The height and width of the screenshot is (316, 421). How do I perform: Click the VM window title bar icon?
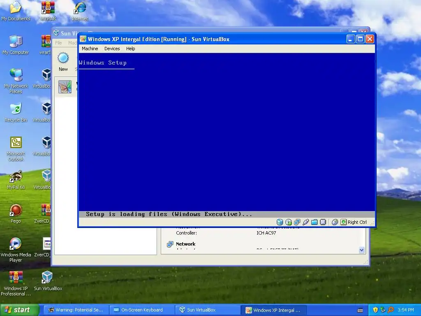point(83,39)
